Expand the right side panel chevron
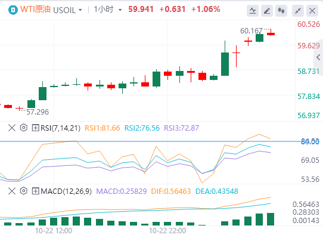The image size is (323, 238). tap(318, 57)
